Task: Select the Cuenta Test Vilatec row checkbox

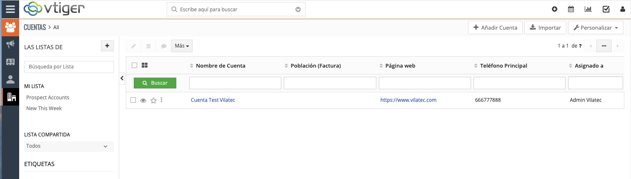Action: coord(133,100)
